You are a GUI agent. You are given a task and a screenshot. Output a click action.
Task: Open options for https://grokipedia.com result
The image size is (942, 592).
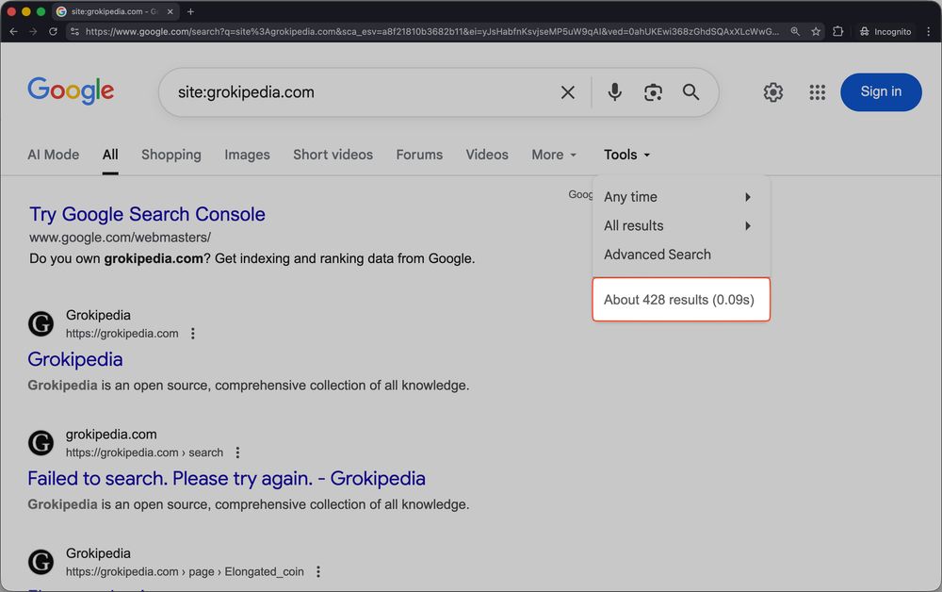coord(193,334)
